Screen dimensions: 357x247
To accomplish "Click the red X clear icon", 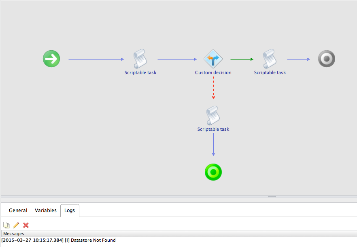I will pos(26,225).
